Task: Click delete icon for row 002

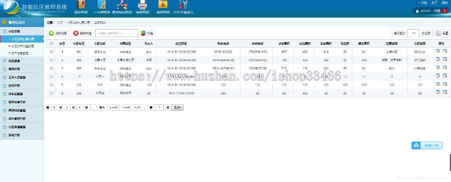Action: [444, 59]
